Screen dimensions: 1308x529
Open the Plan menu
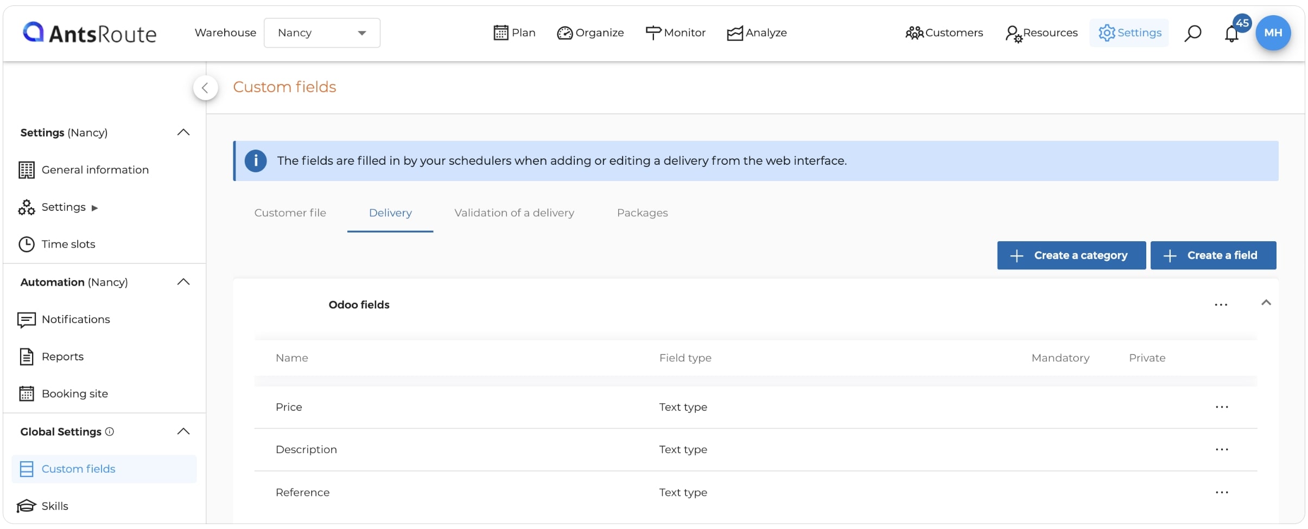point(514,33)
